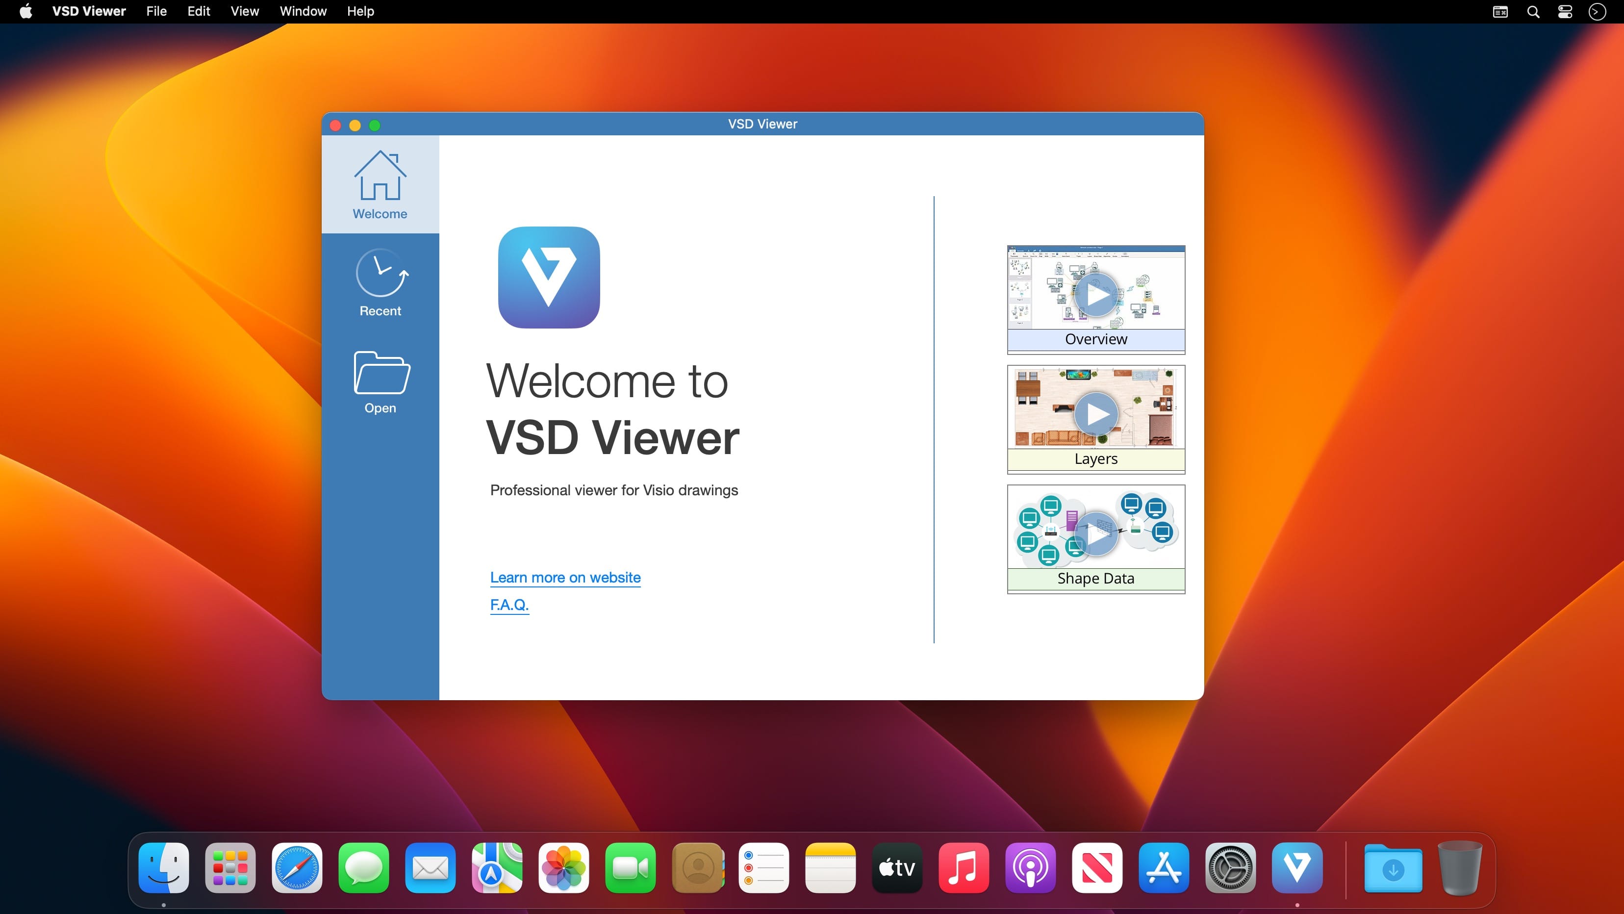Open App Store from the Dock
Image resolution: width=1624 pixels, height=914 pixels.
click(1165, 868)
